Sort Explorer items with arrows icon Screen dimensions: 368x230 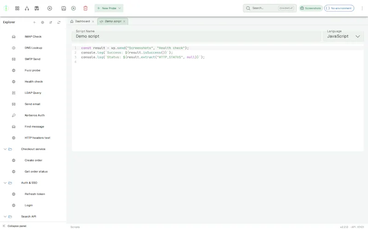coord(51,22)
